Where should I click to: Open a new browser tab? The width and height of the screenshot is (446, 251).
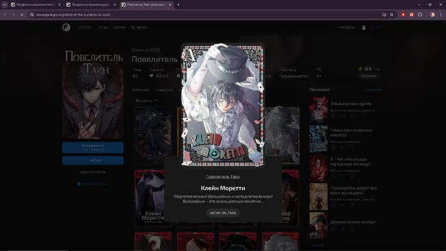178,4
